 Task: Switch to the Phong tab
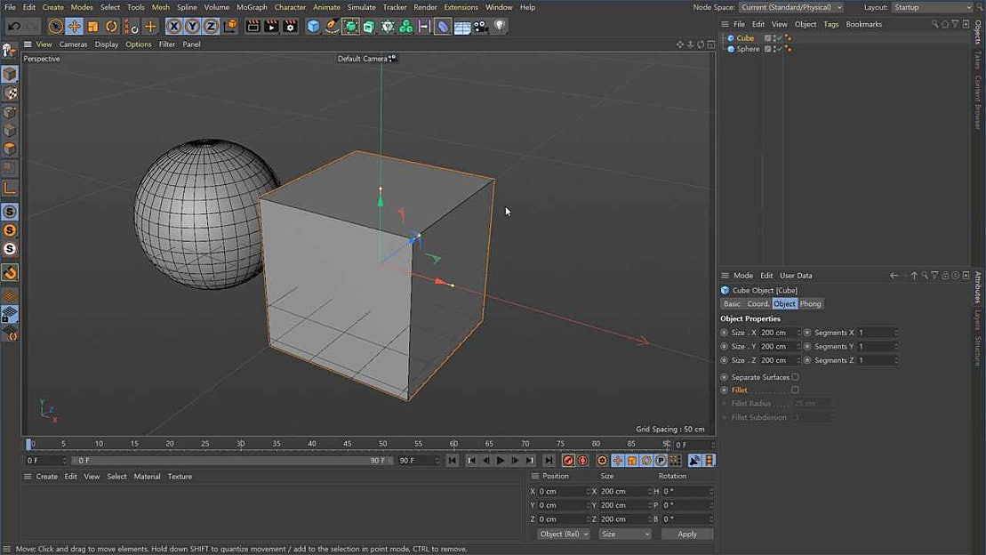(810, 303)
